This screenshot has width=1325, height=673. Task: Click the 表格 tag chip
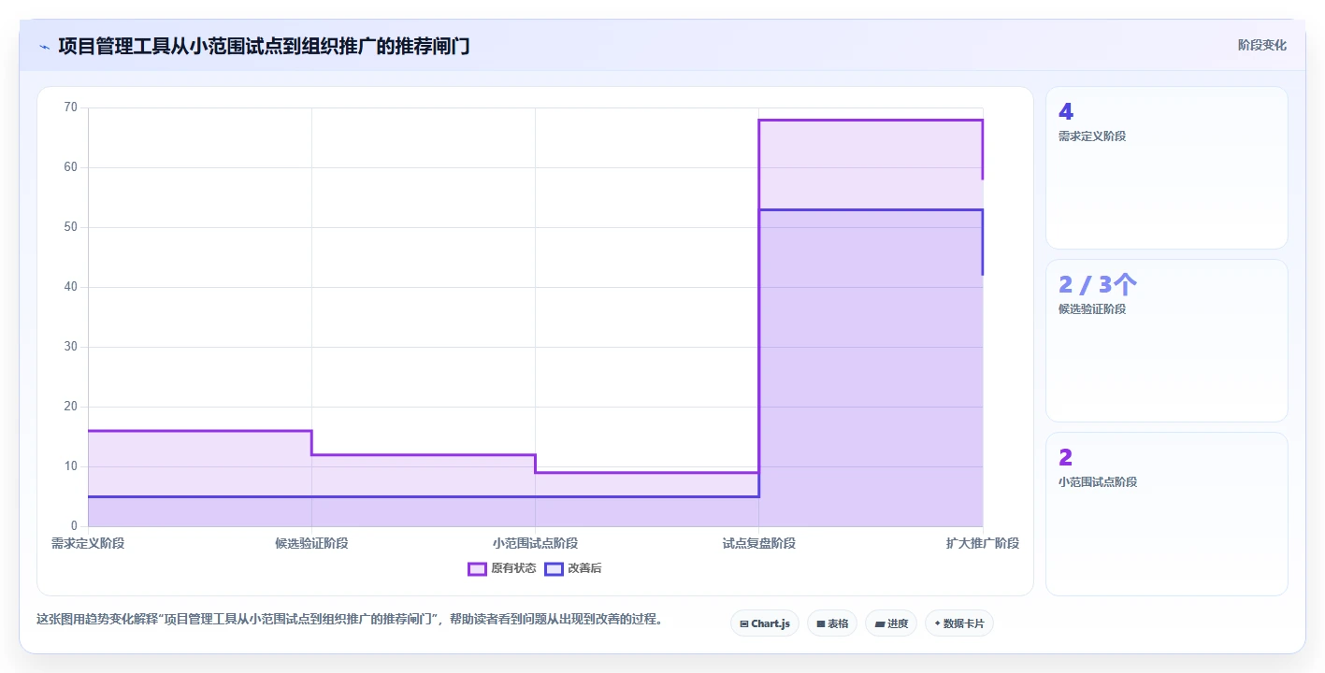coord(832,623)
